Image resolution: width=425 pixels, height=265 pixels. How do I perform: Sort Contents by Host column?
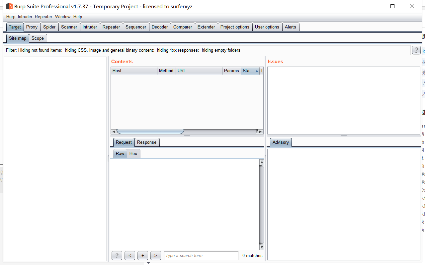pyautogui.click(x=134, y=71)
